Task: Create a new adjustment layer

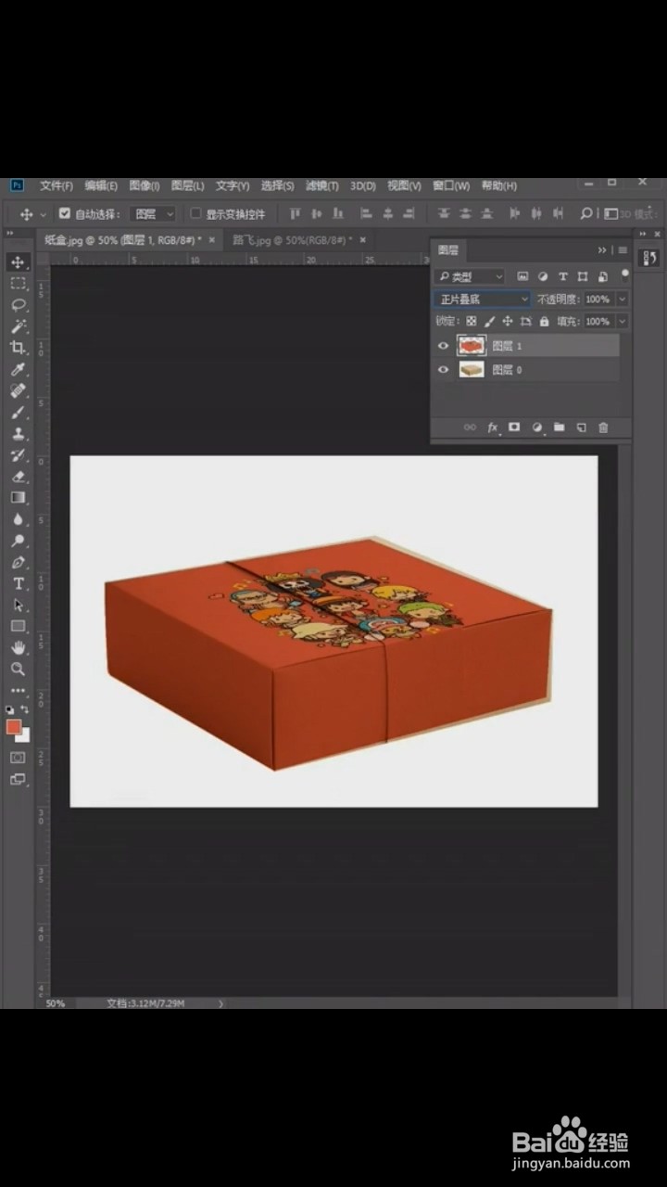Action: click(x=536, y=428)
